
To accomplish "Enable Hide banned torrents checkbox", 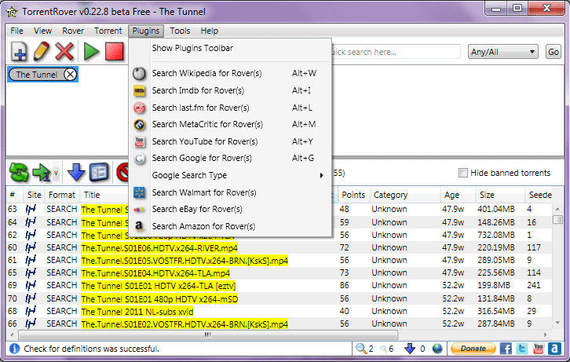I will [462, 173].
